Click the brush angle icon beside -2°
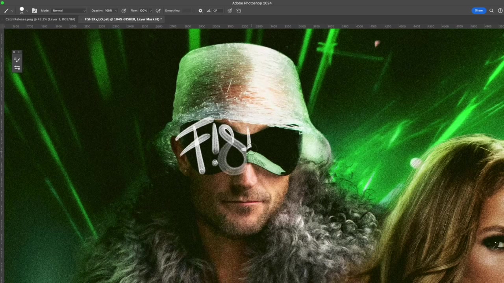This screenshot has height=283, width=504. [x=209, y=11]
